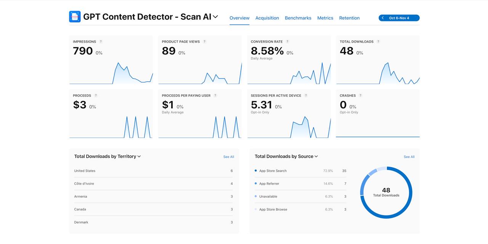Open help for Proceeds Per Paying User
488x244 pixels.
(x=215, y=96)
